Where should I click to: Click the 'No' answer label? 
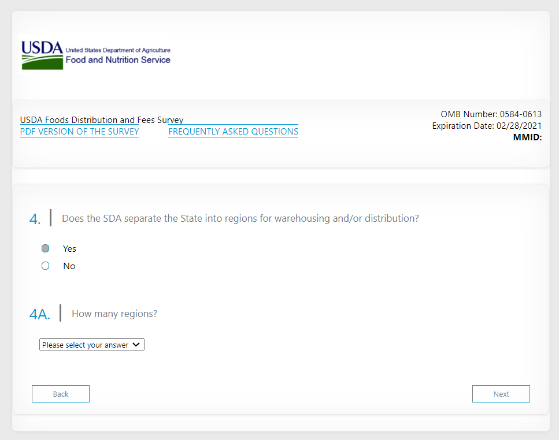(x=69, y=266)
